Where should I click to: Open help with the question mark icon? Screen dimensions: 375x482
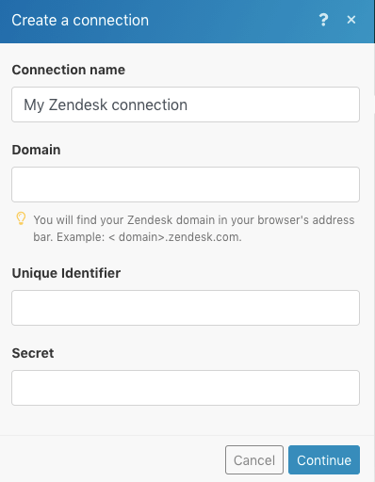coord(323,20)
